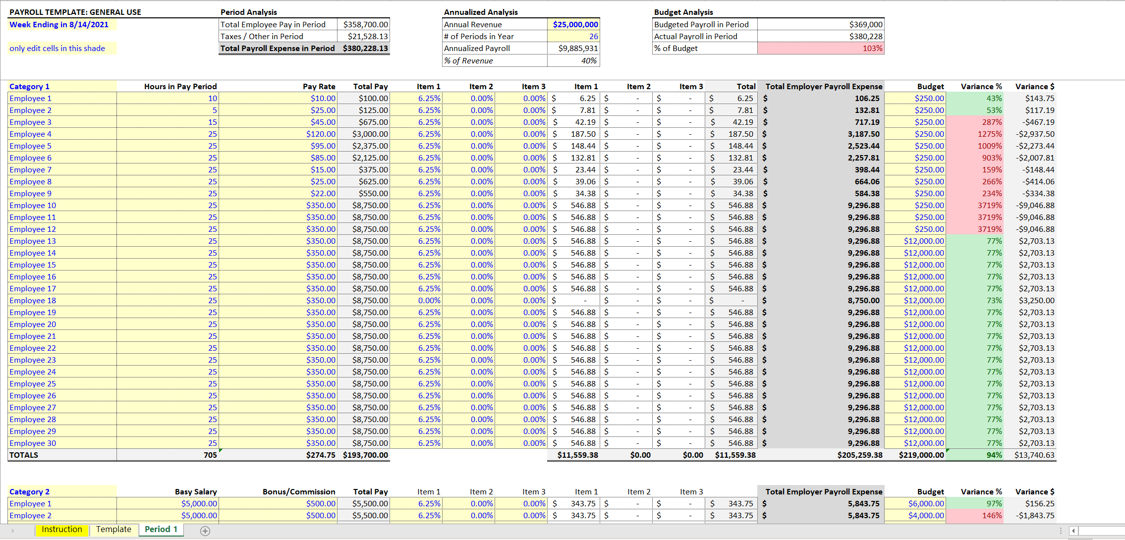1125x540 pixels.
Task: Click the Annualized Payroll $9,885,931 value
Action: pyautogui.click(x=573, y=48)
